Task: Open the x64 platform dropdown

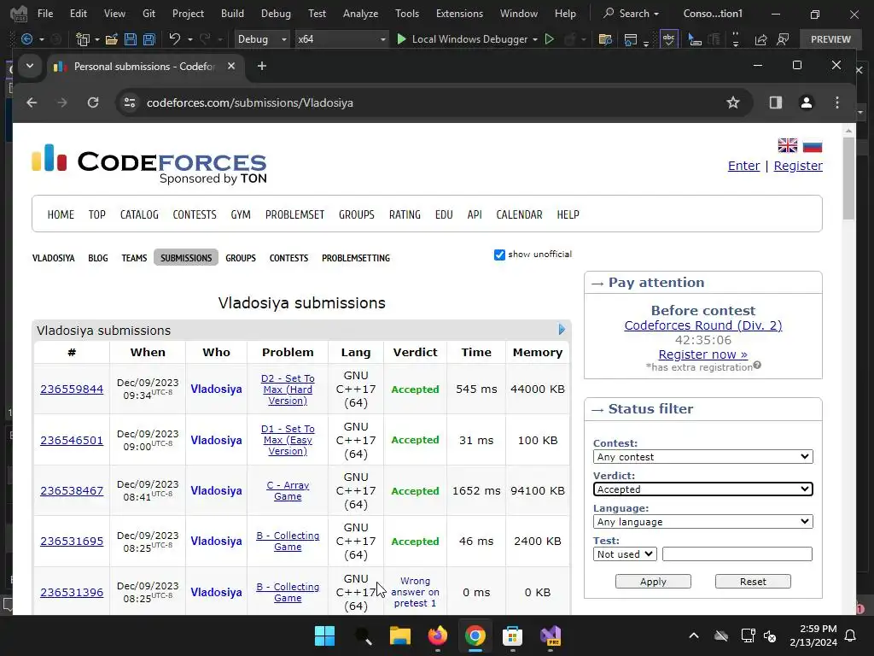Action: (x=341, y=39)
